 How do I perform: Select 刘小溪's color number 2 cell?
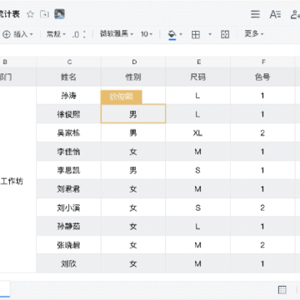click(x=262, y=207)
